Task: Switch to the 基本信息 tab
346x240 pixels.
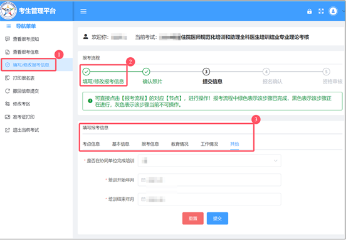Action: [x=120, y=144]
